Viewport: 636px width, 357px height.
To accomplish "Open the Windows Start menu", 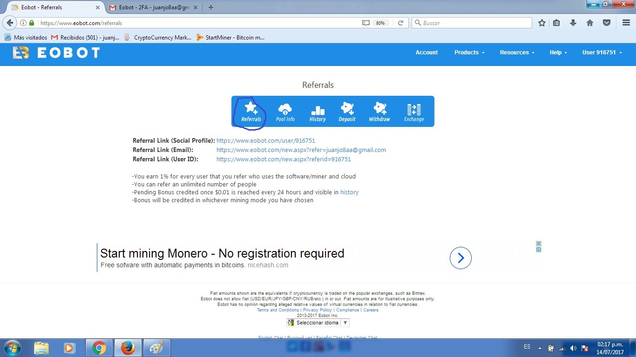I will click(13, 348).
